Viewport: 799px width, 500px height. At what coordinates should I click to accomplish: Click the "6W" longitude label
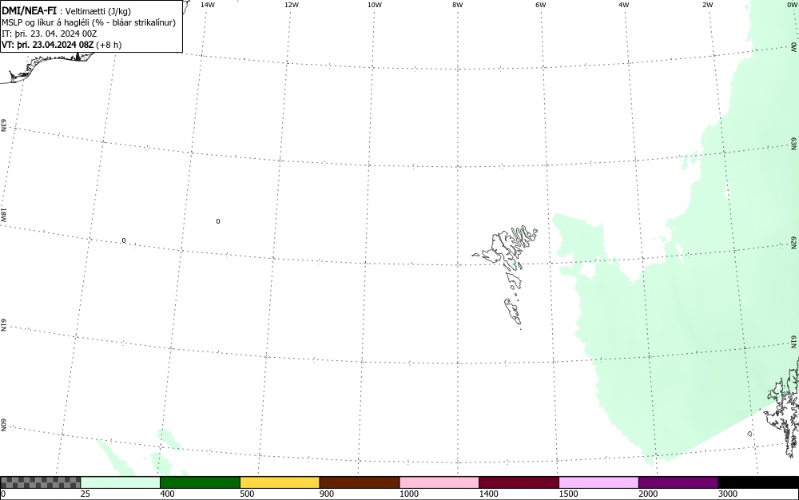click(x=541, y=5)
